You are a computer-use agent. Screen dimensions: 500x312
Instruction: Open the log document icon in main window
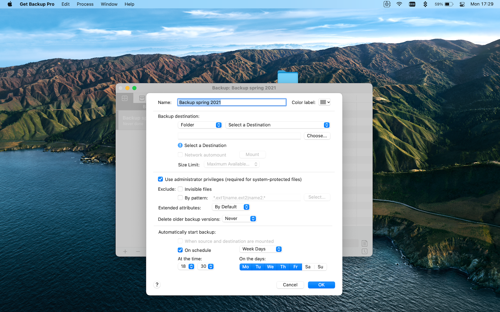[364, 243]
